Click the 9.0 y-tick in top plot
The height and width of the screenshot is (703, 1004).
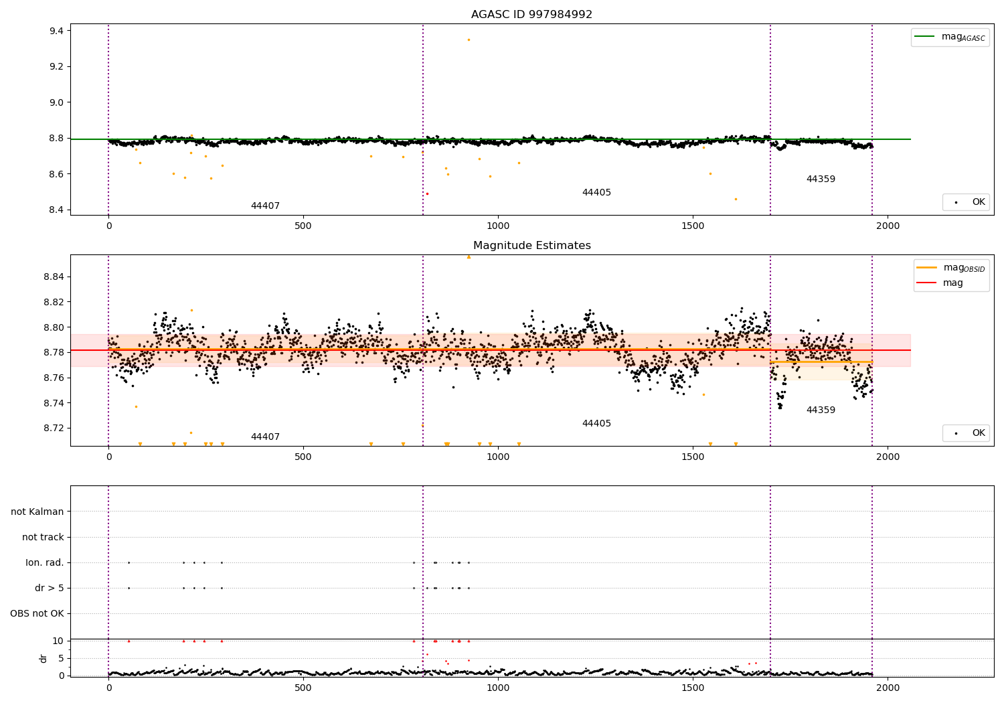[x=56, y=102]
